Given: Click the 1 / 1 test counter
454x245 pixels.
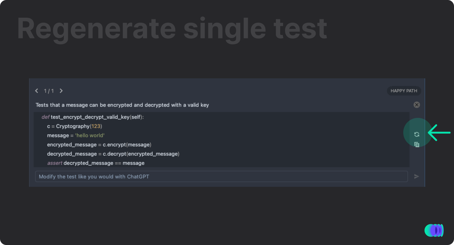Looking at the screenshot, I should click(x=49, y=91).
